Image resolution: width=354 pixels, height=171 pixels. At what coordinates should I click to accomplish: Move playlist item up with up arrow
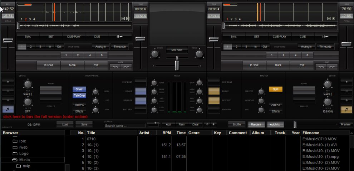click(207, 124)
